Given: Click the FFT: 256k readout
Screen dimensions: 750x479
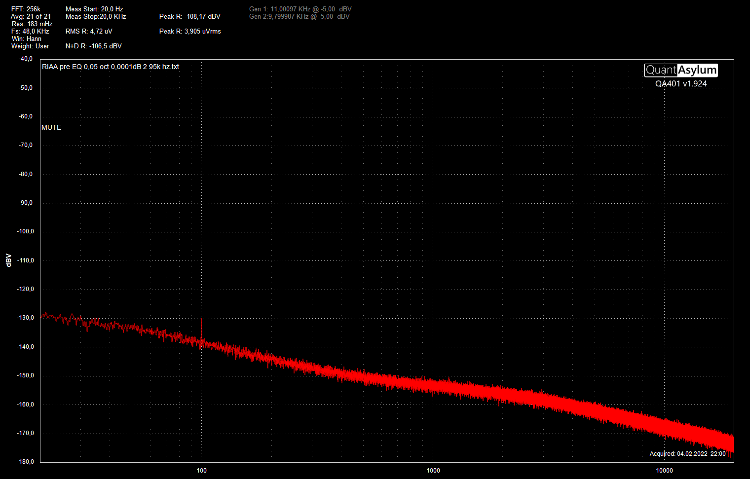Looking at the screenshot, I should [26, 9].
